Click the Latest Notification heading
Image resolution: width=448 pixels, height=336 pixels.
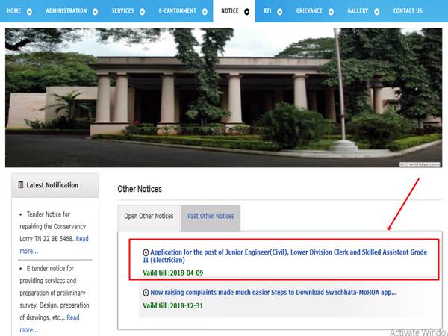[x=52, y=185]
